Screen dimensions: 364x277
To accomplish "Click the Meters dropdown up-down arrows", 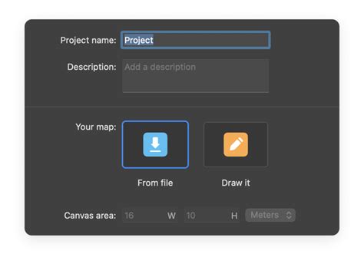I will [289, 215].
